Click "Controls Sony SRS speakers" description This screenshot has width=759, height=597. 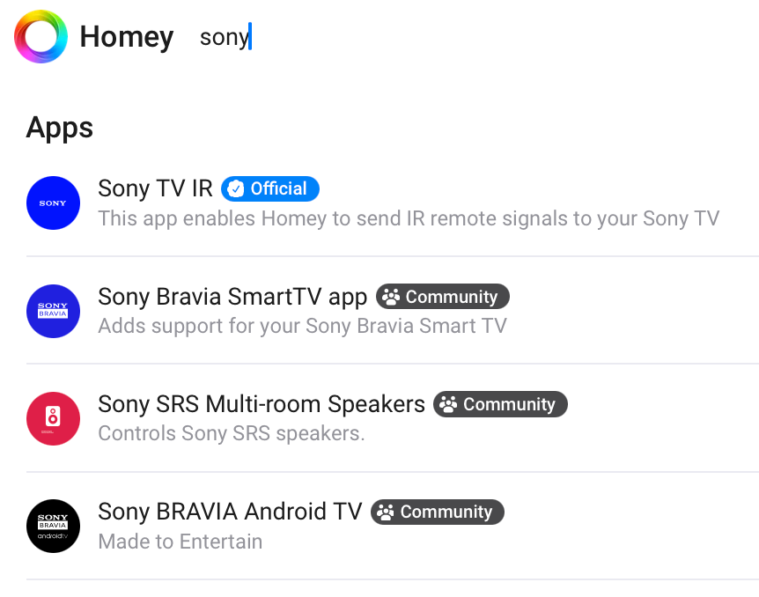click(x=231, y=433)
